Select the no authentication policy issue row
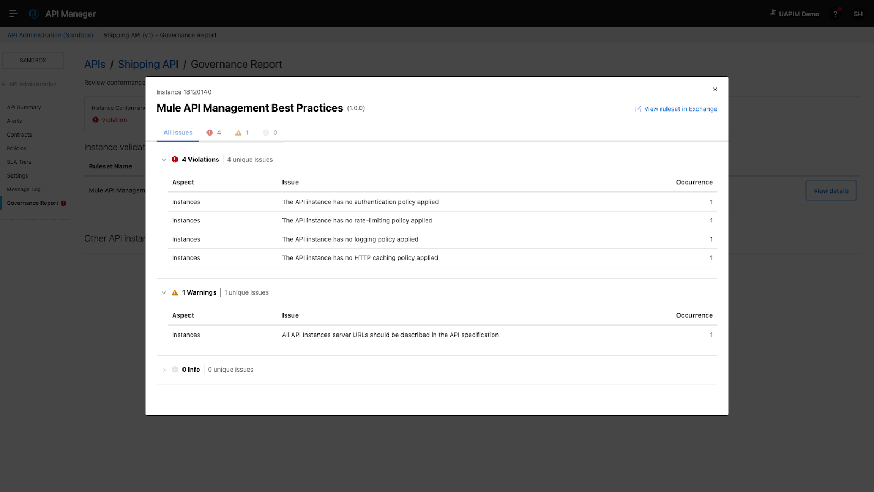 [x=442, y=202]
